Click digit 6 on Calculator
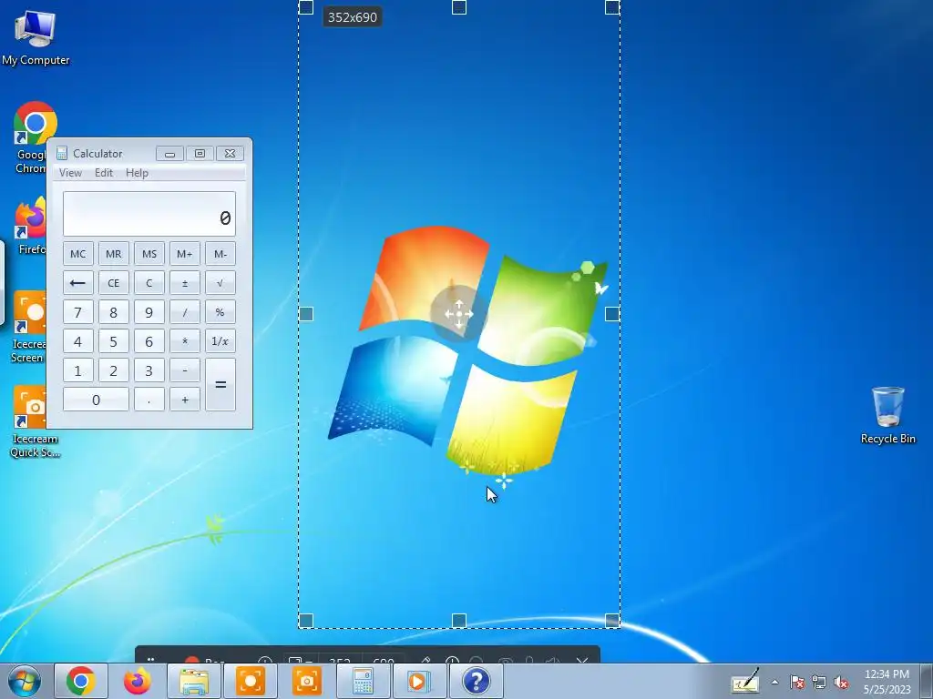This screenshot has height=699, width=933. 149,341
